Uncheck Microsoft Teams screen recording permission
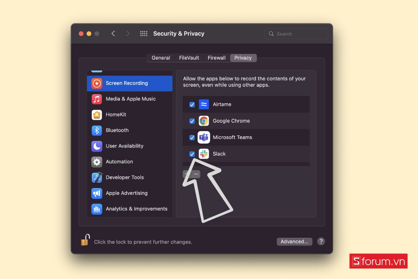418x279 pixels. point(192,137)
